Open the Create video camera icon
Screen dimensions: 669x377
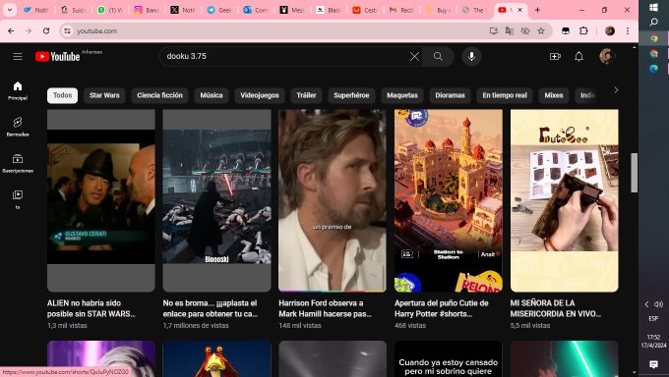(555, 56)
